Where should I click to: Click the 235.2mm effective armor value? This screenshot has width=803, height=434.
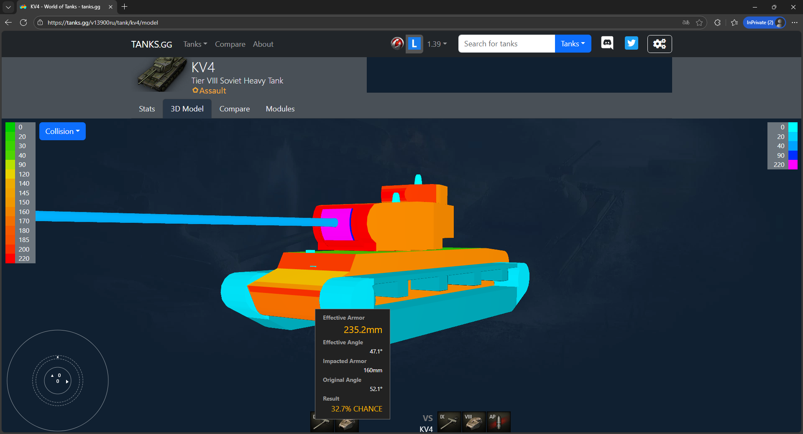pos(363,330)
